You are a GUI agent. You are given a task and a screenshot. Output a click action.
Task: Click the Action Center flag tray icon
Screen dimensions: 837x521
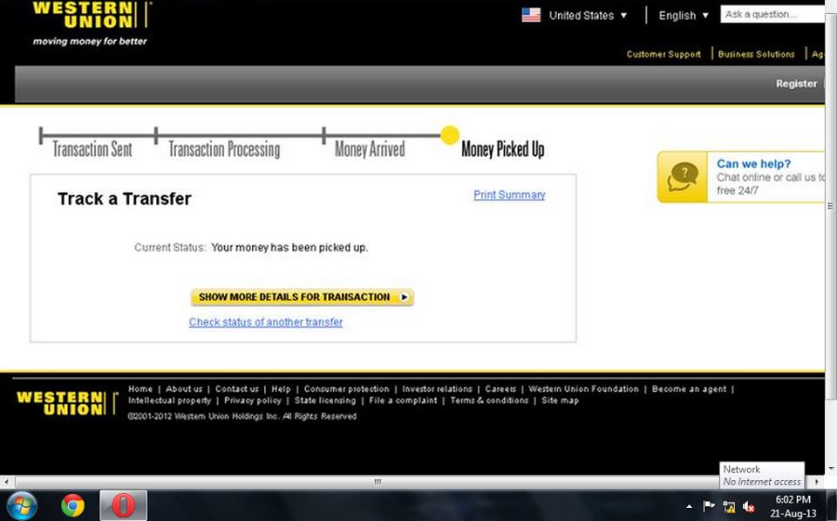709,505
